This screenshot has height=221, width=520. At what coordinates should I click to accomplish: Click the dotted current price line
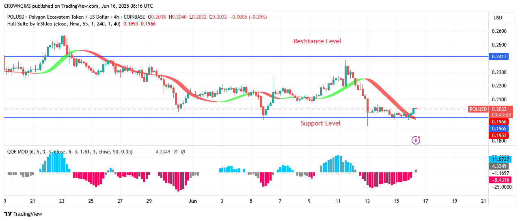246,109
